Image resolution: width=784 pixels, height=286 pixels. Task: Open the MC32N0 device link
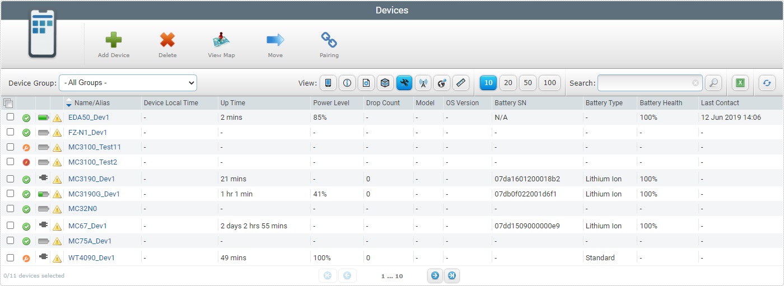pyautogui.click(x=82, y=209)
